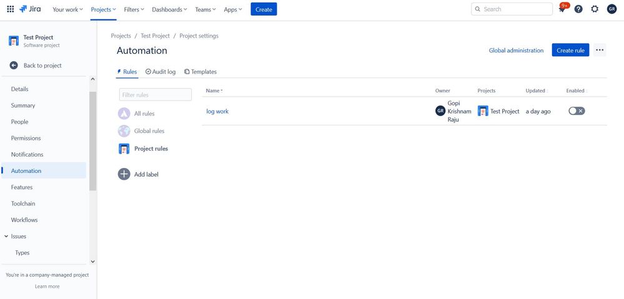
Task: Click the Test Project breadcrumb link
Action: [x=155, y=36]
